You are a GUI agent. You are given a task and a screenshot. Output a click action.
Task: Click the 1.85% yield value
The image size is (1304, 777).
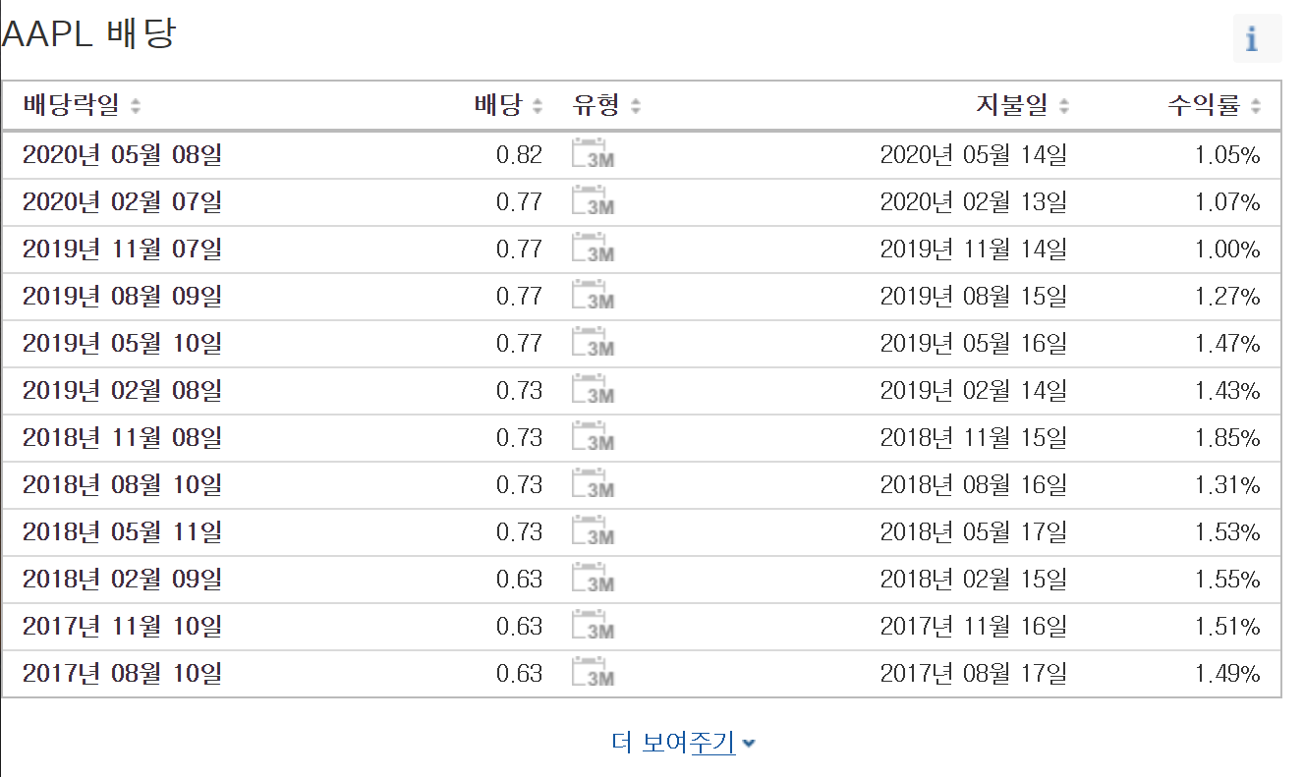(1227, 438)
